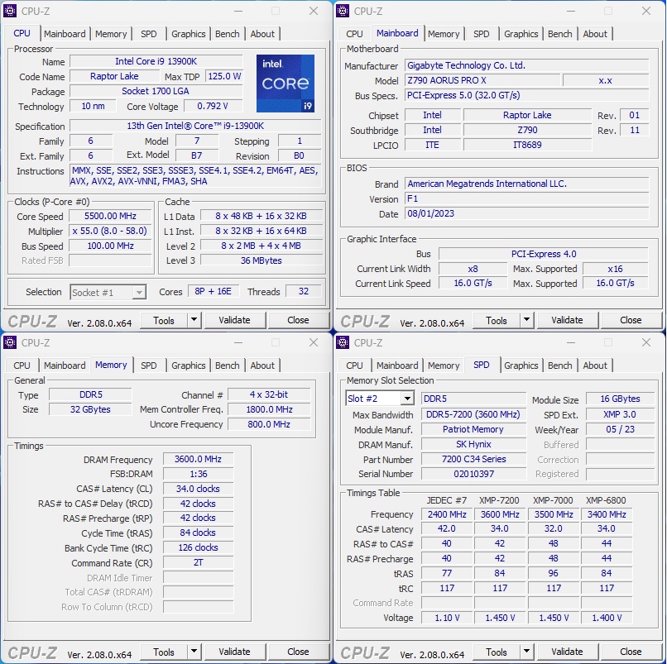Open the Bench tab in the Memory window
The width and height of the screenshot is (667, 664).
click(x=227, y=365)
